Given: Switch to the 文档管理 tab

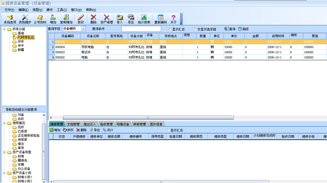Looking at the screenshot, I should [x=73, y=124].
